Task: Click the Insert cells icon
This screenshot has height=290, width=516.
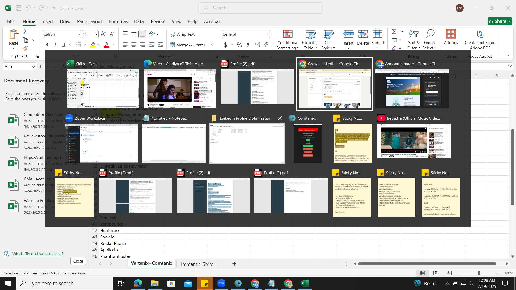Action: pyautogui.click(x=349, y=34)
